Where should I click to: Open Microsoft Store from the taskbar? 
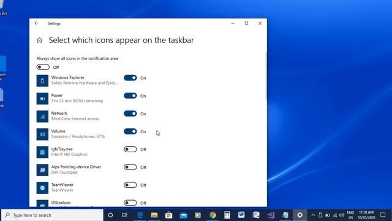click(x=169, y=215)
